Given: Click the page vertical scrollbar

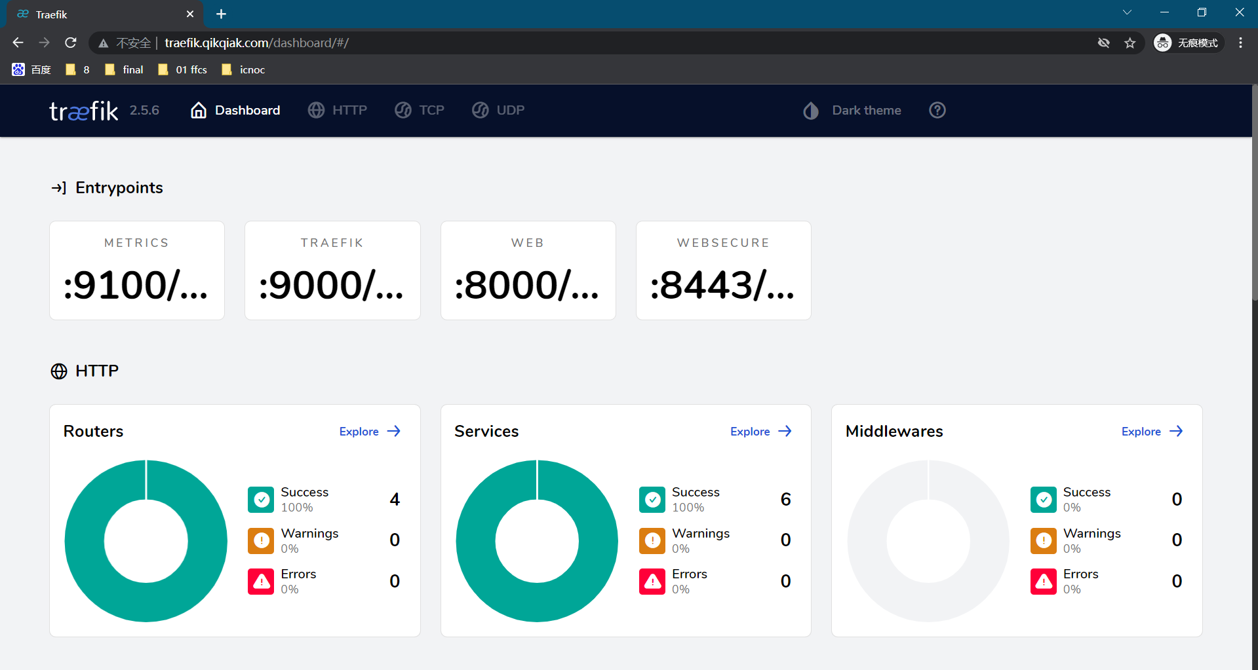Looking at the screenshot, I should point(1255,192).
